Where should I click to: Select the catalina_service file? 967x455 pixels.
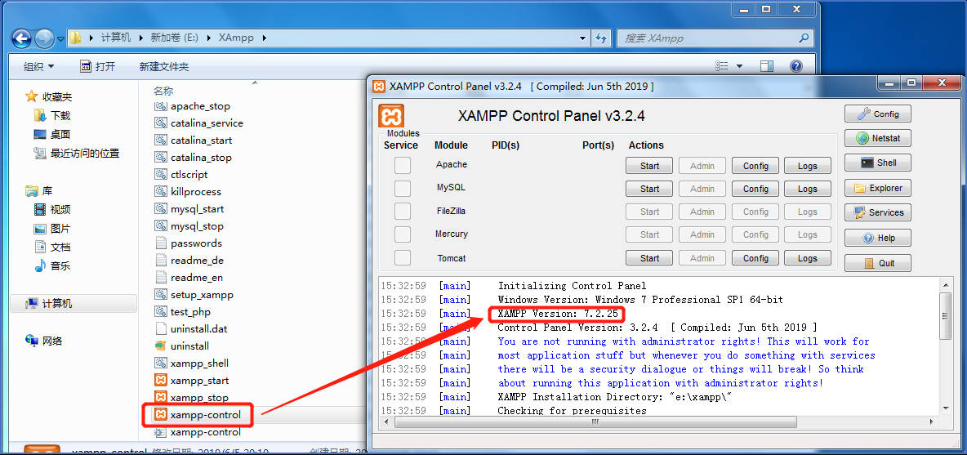(198, 123)
